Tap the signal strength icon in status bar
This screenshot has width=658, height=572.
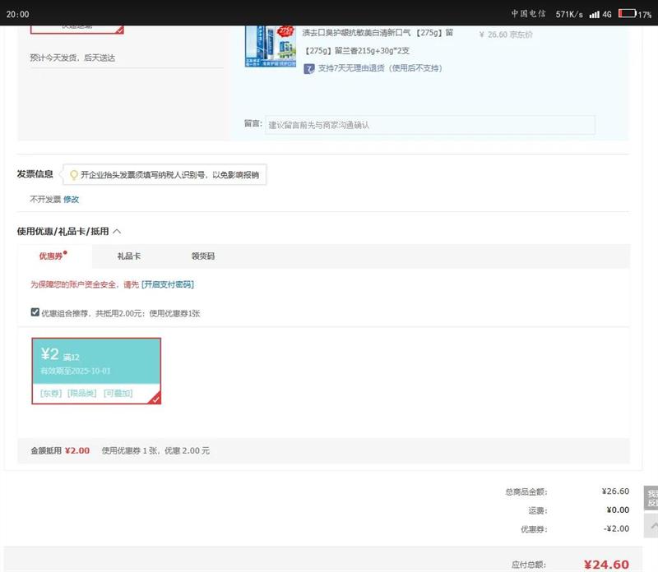pos(595,14)
